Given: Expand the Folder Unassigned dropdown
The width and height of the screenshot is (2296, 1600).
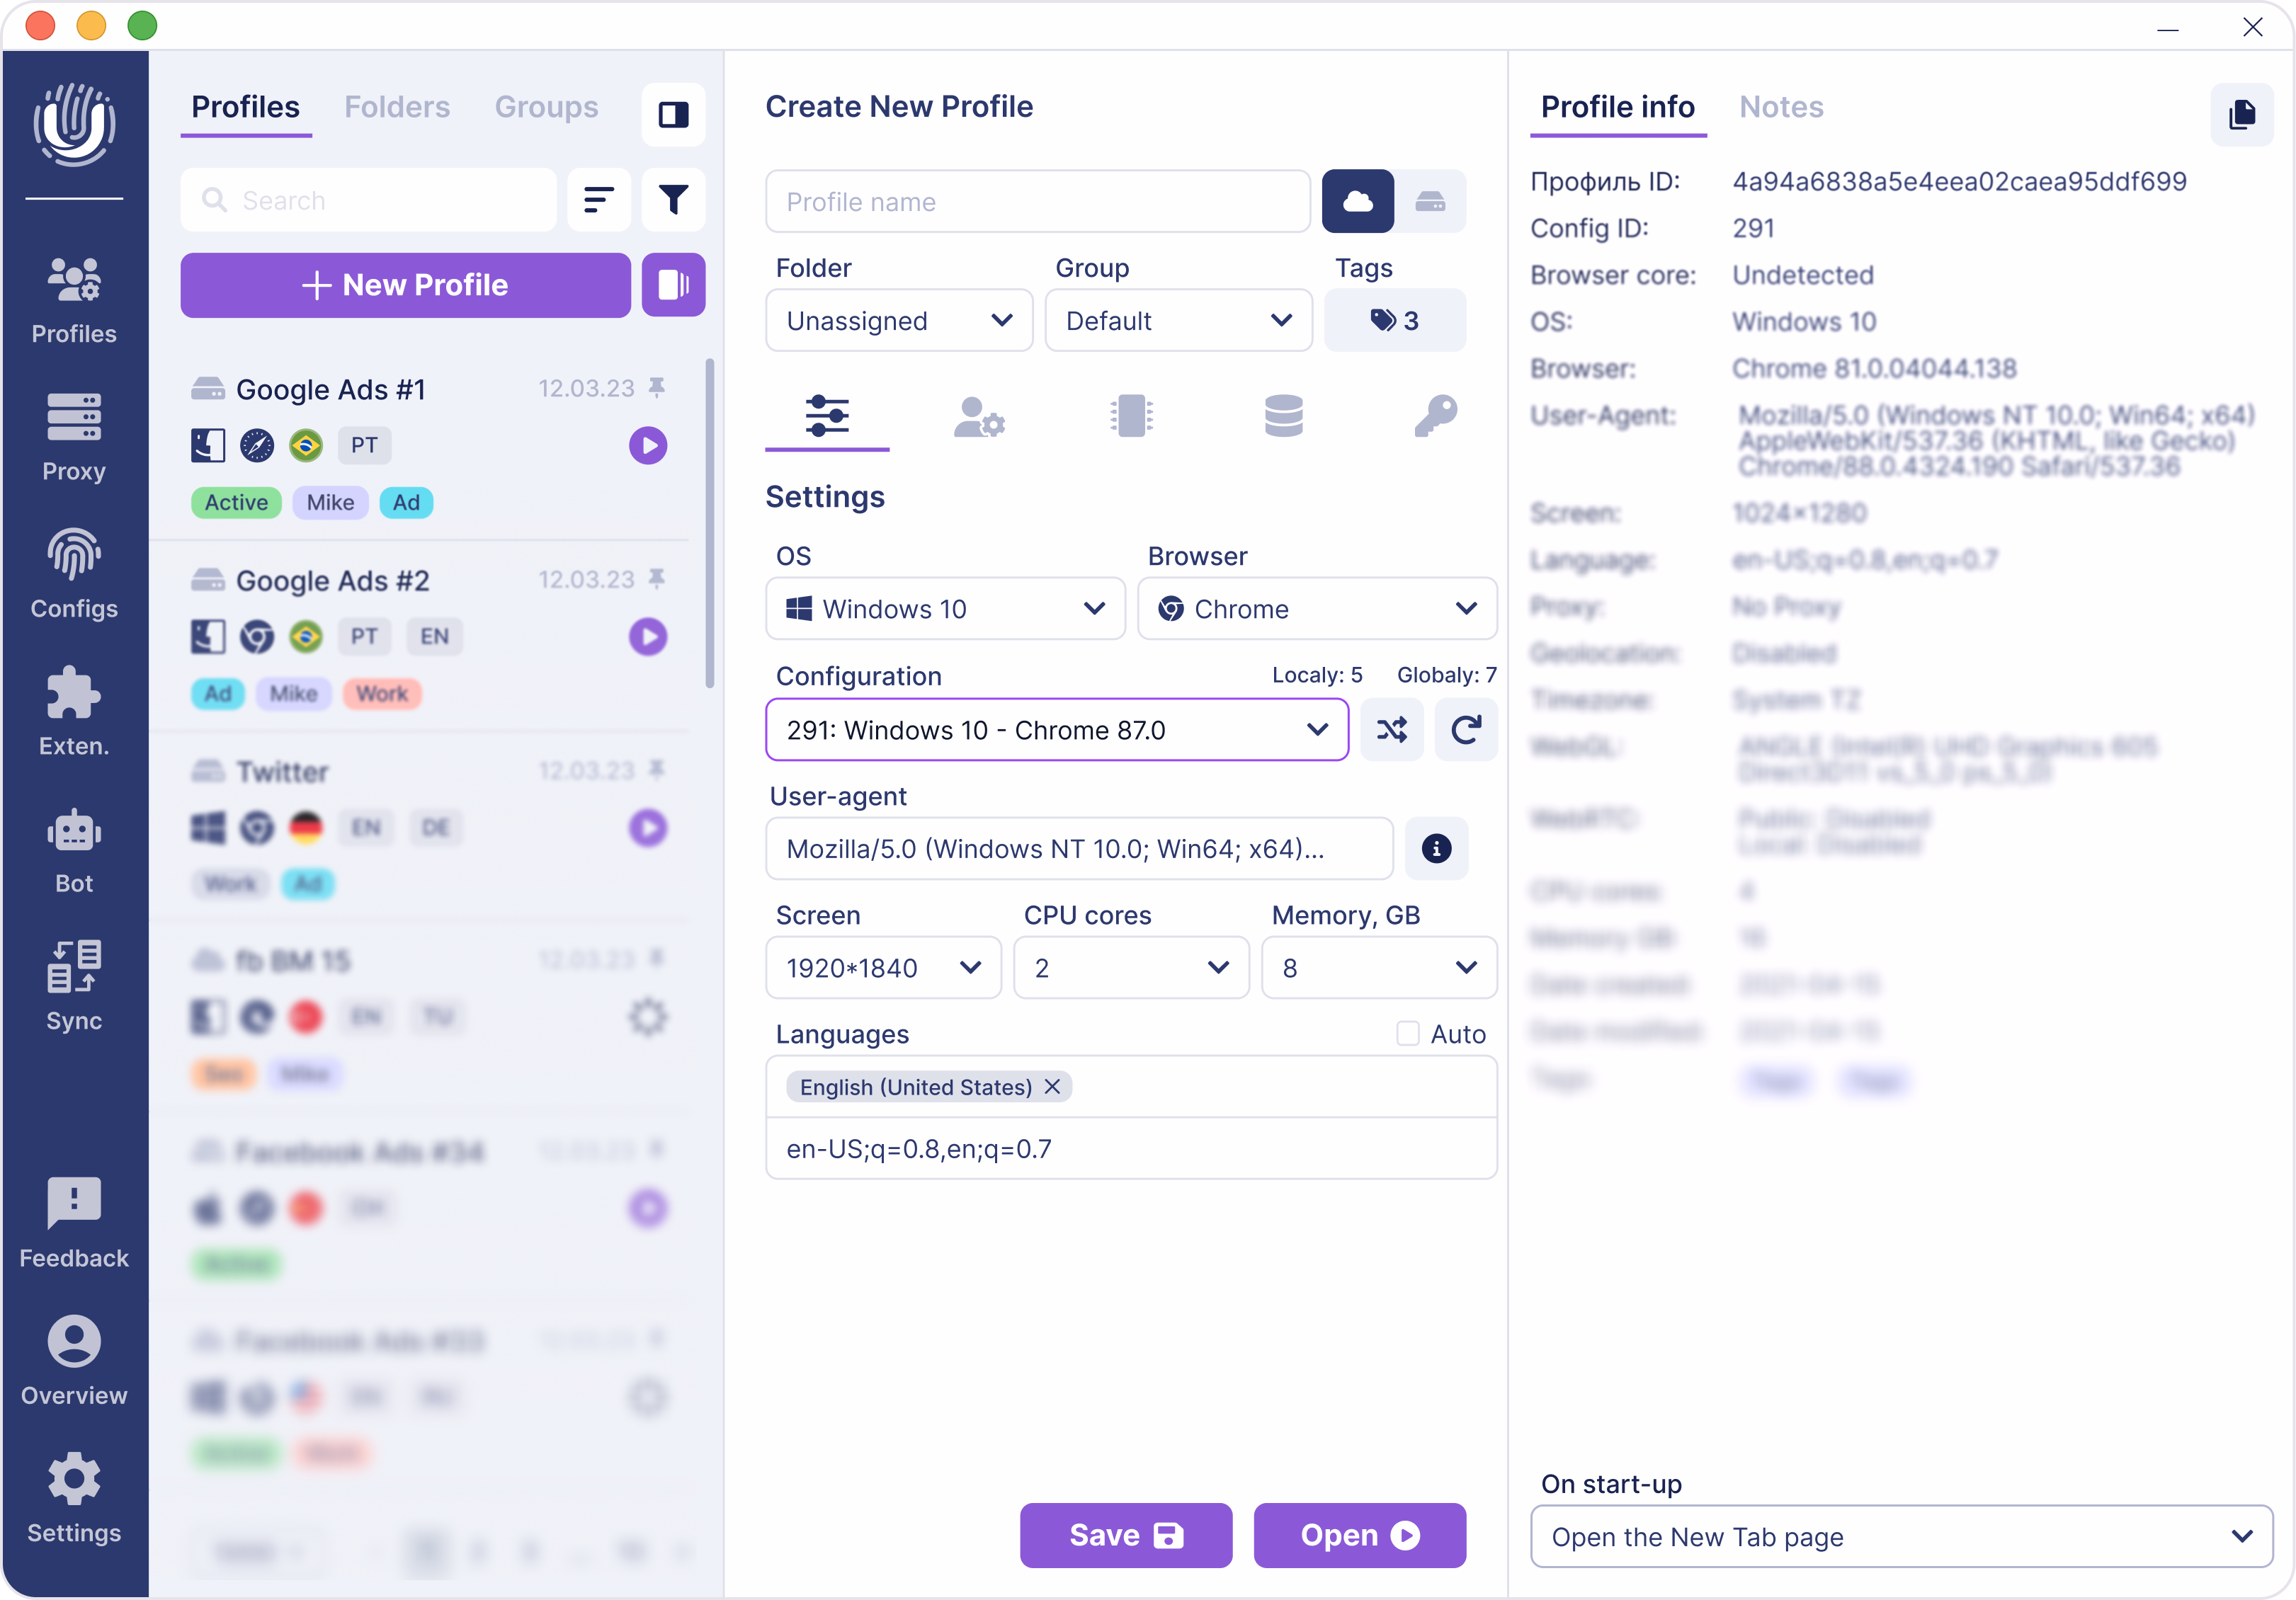Looking at the screenshot, I should point(898,321).
